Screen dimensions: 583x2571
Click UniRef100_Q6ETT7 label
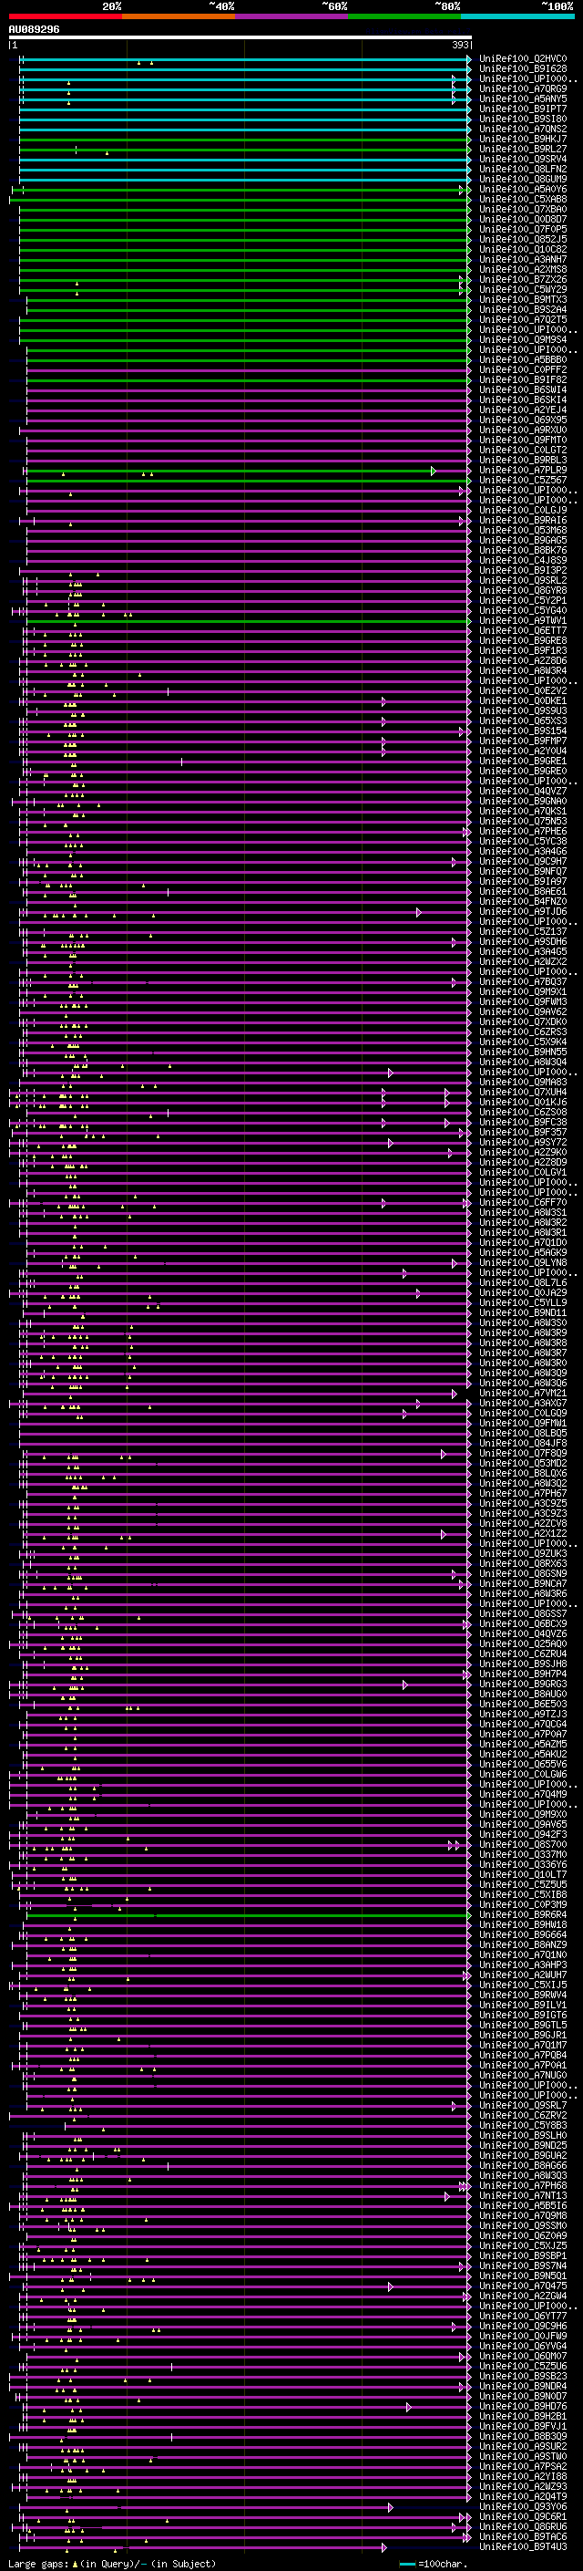pos(523,630)
